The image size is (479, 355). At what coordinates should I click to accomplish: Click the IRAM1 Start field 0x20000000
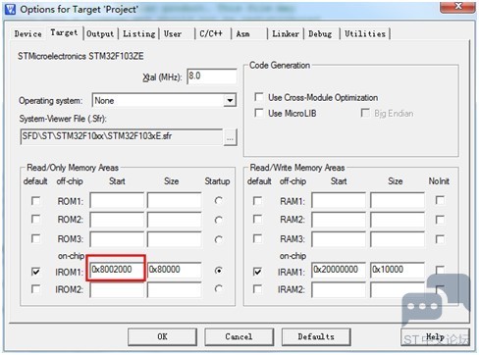339,270
